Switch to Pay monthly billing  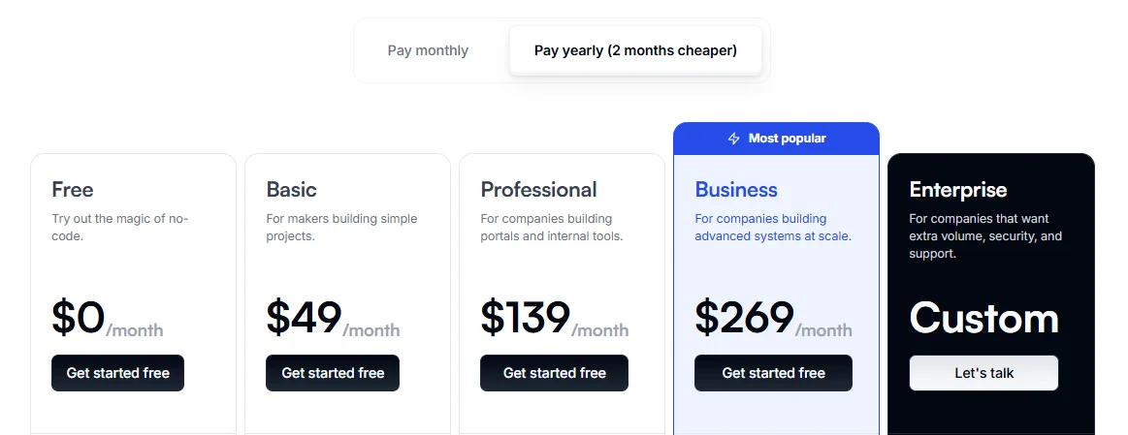click(x=428, y=50)
